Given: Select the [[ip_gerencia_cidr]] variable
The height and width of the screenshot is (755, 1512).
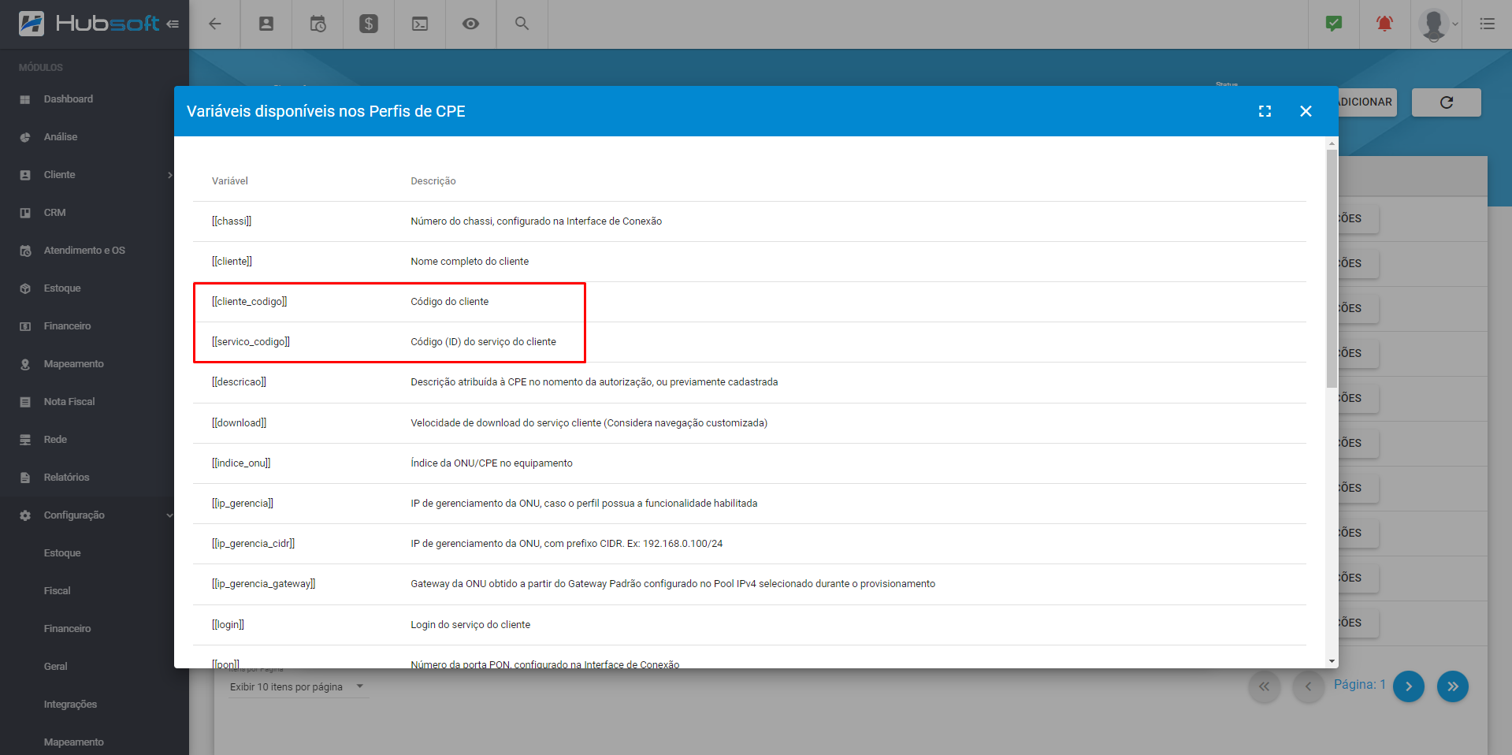Looking at the screenshot, I should click(253, 544).
